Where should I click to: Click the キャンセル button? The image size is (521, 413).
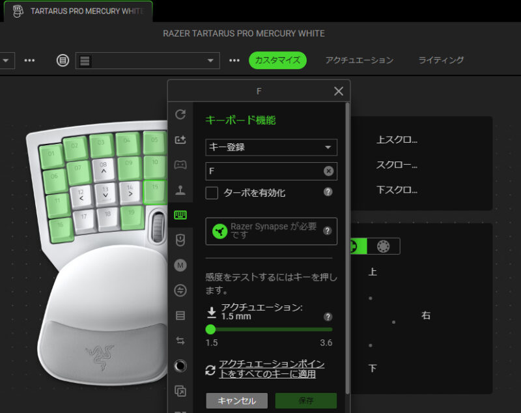(236, 401)
